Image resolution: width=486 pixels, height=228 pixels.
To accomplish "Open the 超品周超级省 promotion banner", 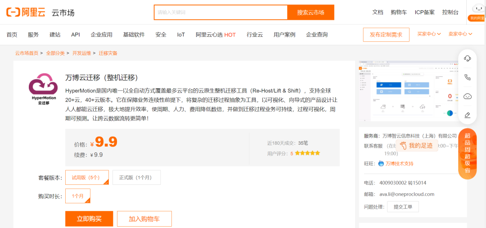I will coord(468,154).
